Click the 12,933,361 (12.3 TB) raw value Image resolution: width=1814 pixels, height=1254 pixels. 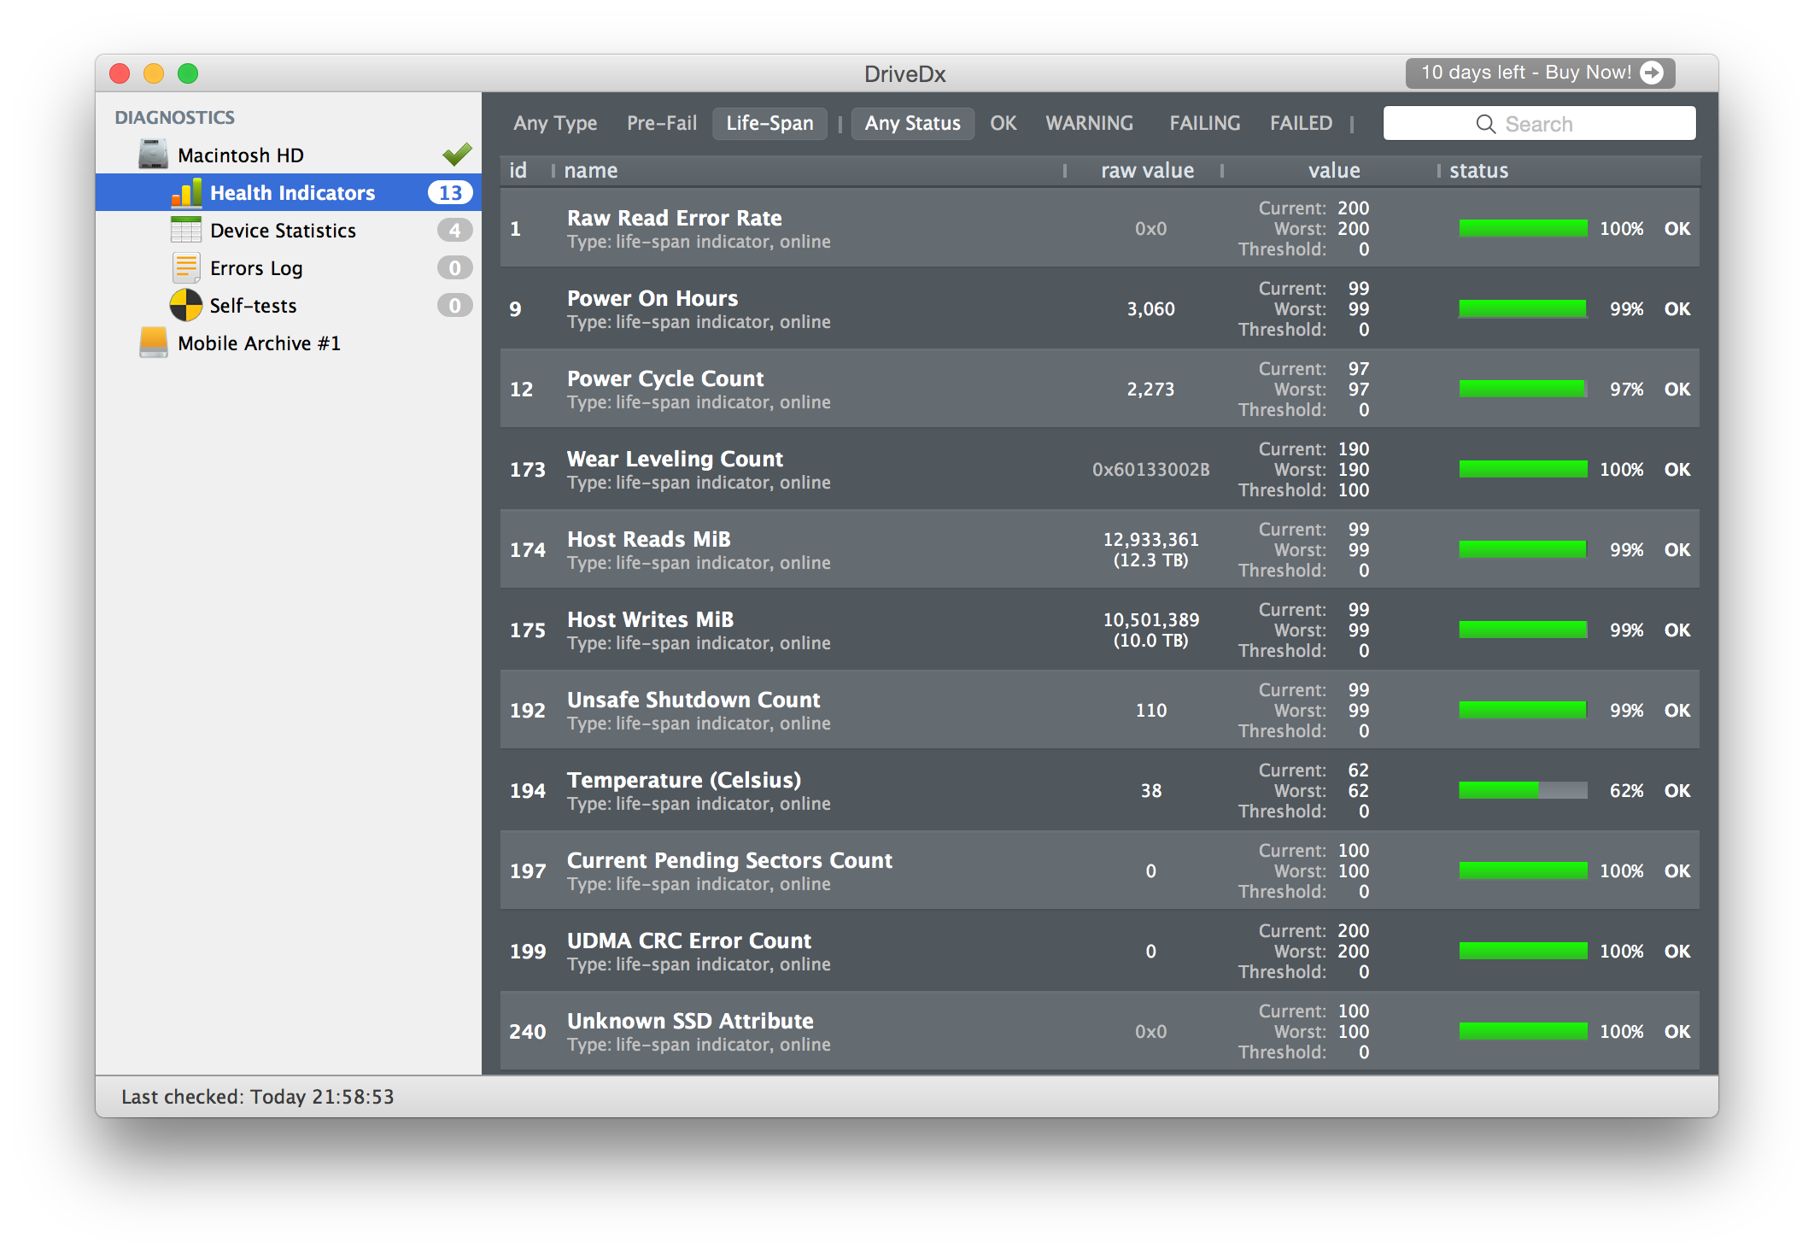pos(1150,549)
